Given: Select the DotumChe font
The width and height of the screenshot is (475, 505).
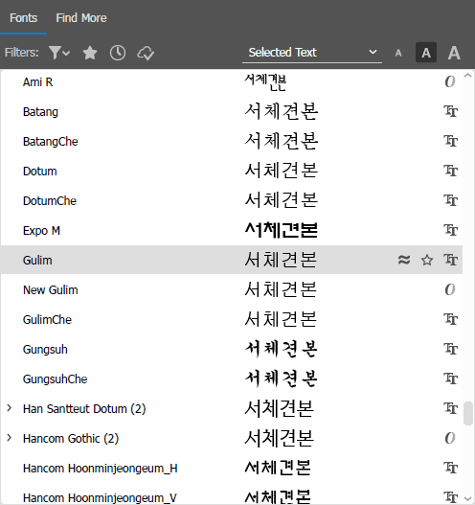Looking at the screenshot, I should pyautogui.click(x=50, y=201).
